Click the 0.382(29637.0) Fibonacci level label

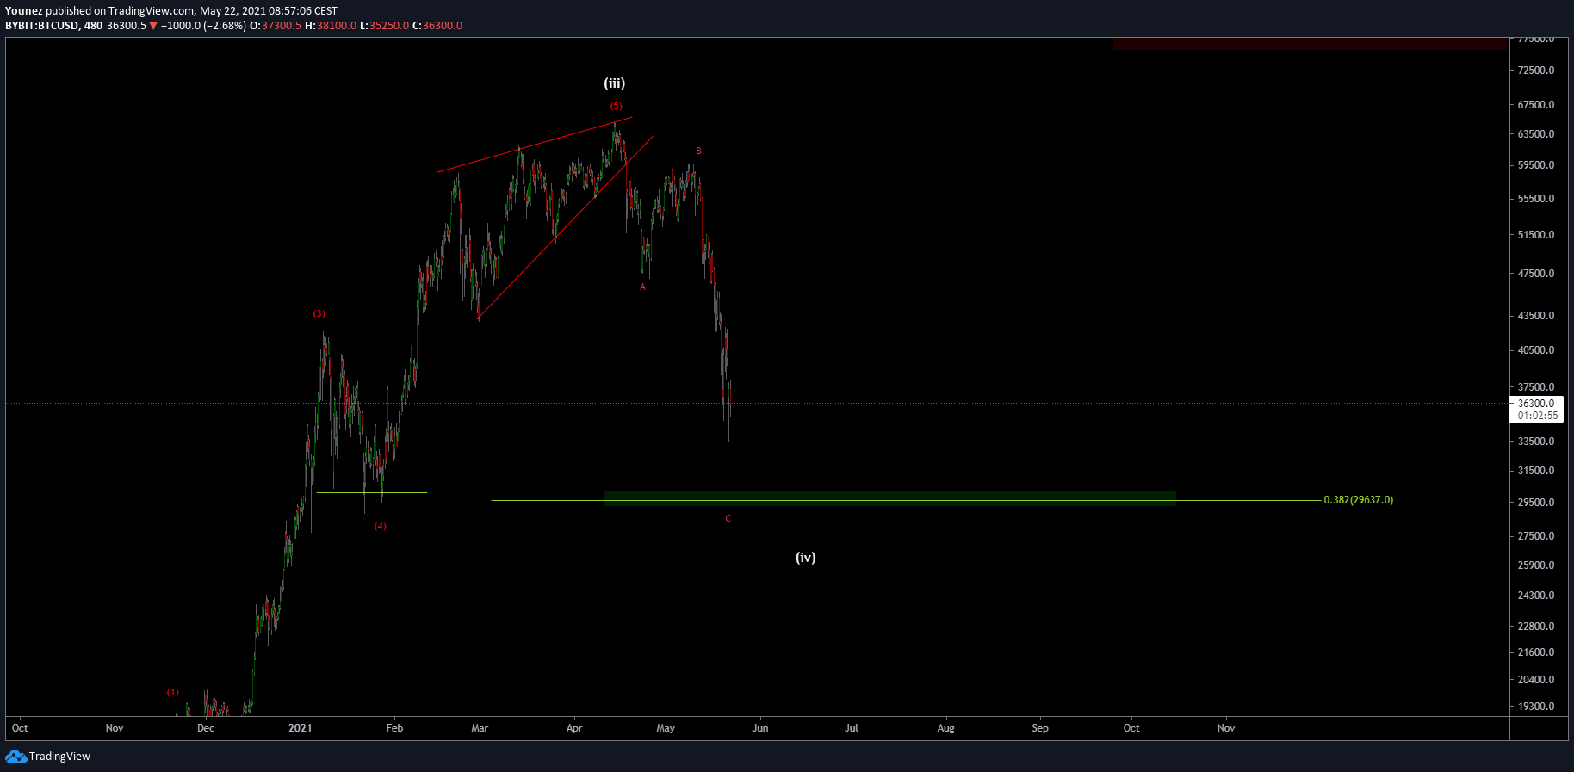[x=1358, y=500]
